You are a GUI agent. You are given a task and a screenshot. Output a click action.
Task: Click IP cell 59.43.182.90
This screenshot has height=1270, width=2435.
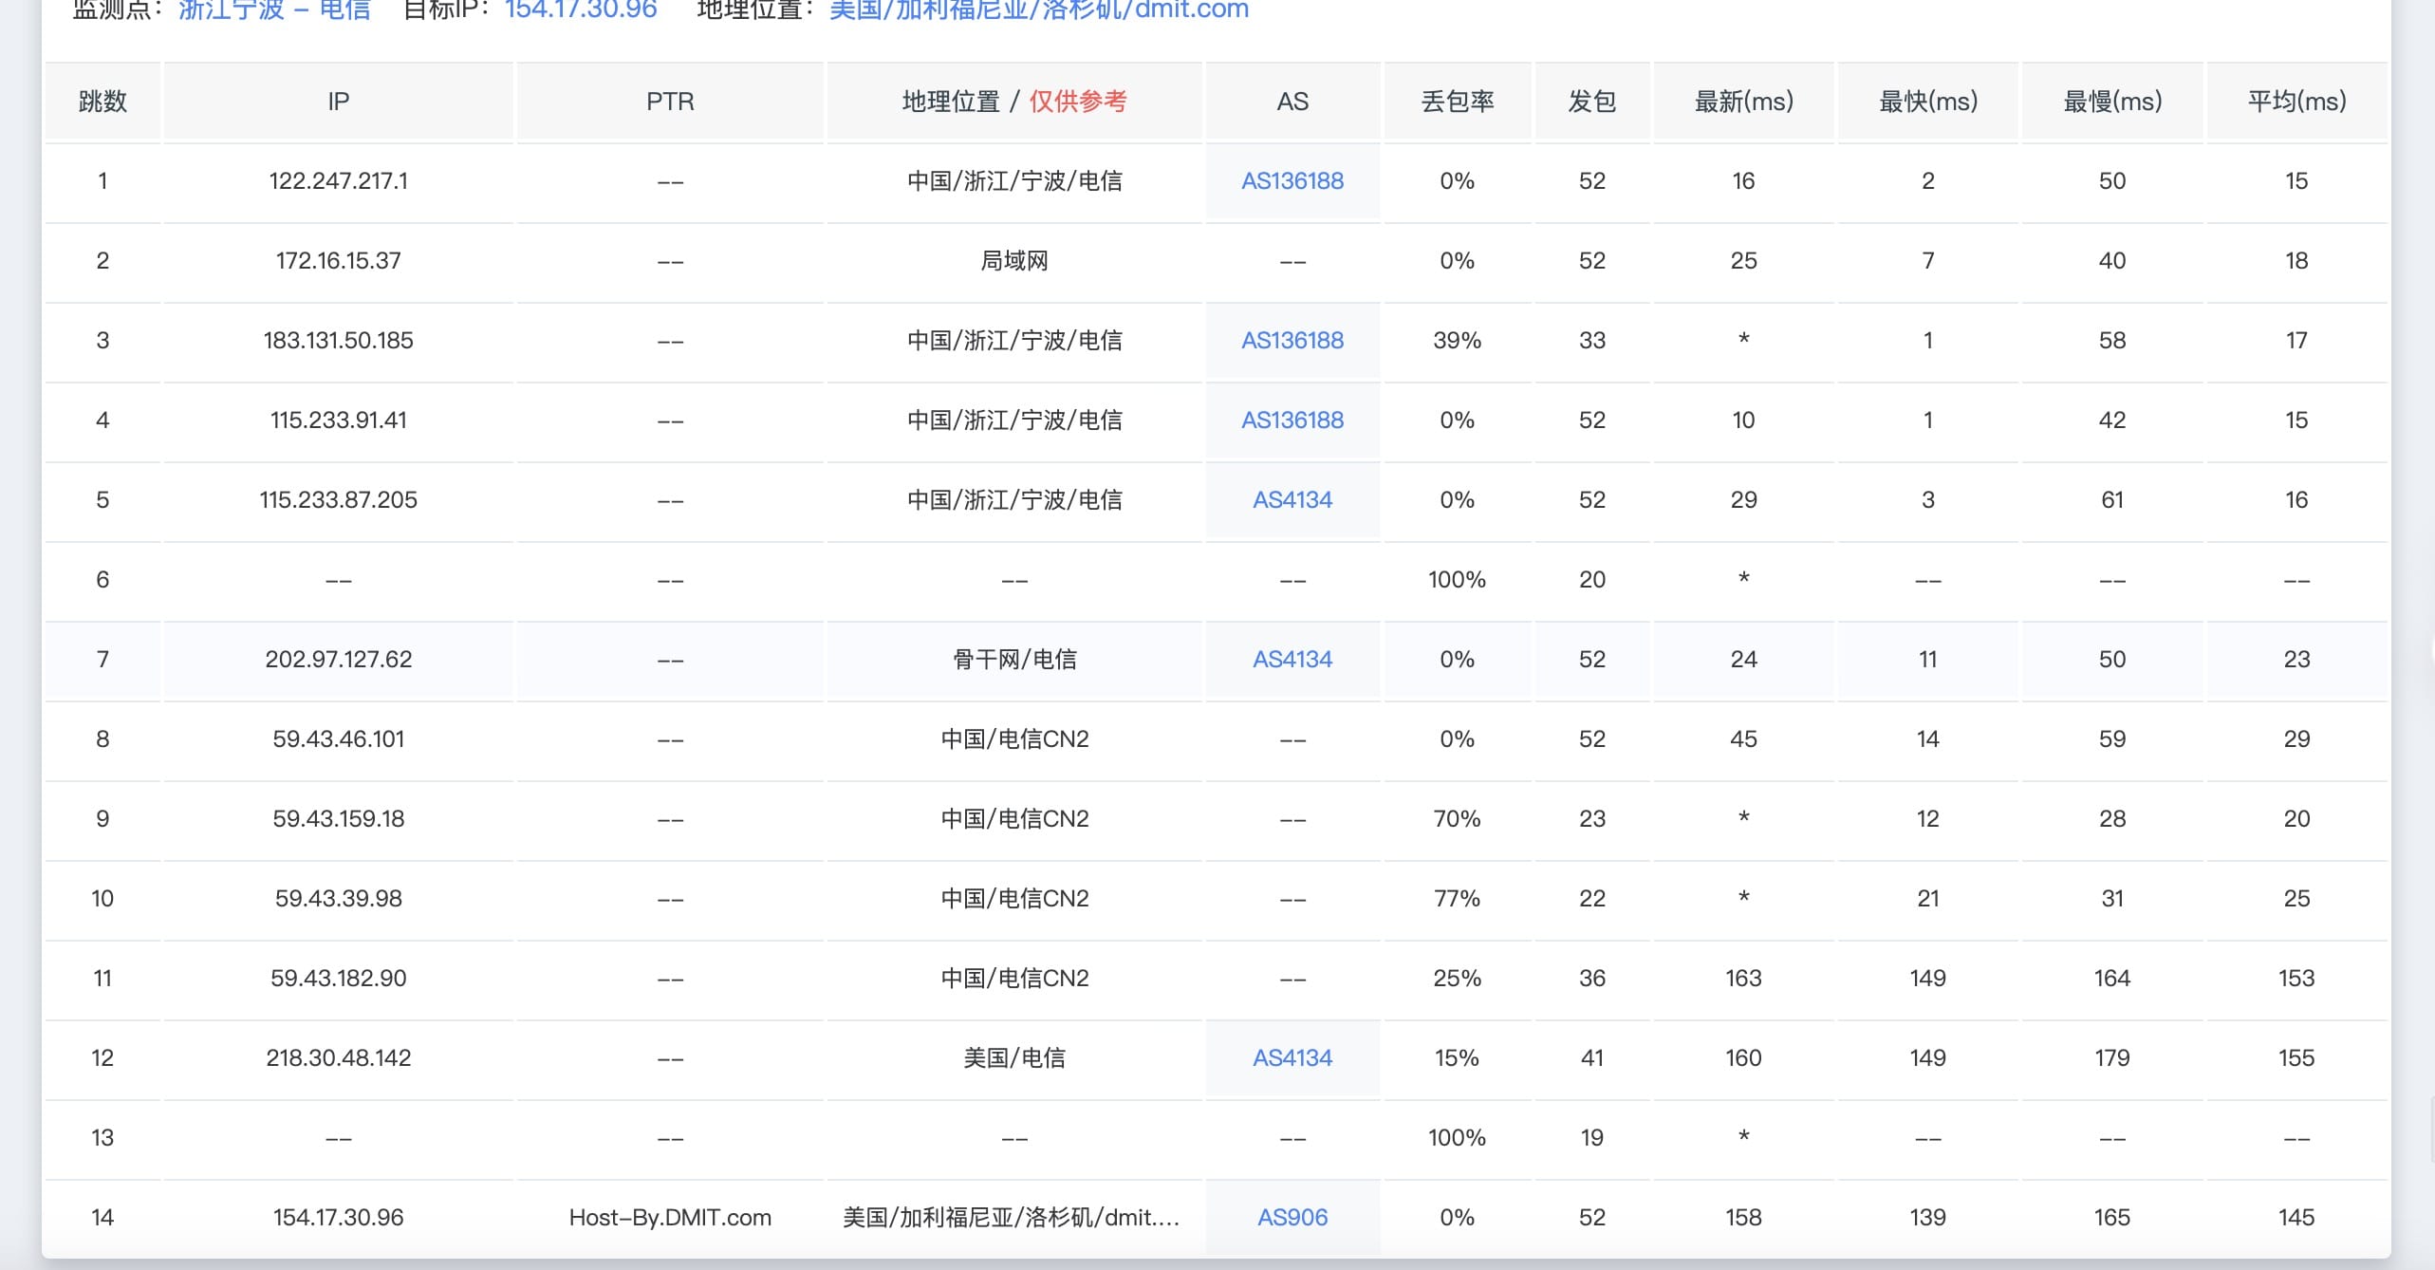pos(338,978)
